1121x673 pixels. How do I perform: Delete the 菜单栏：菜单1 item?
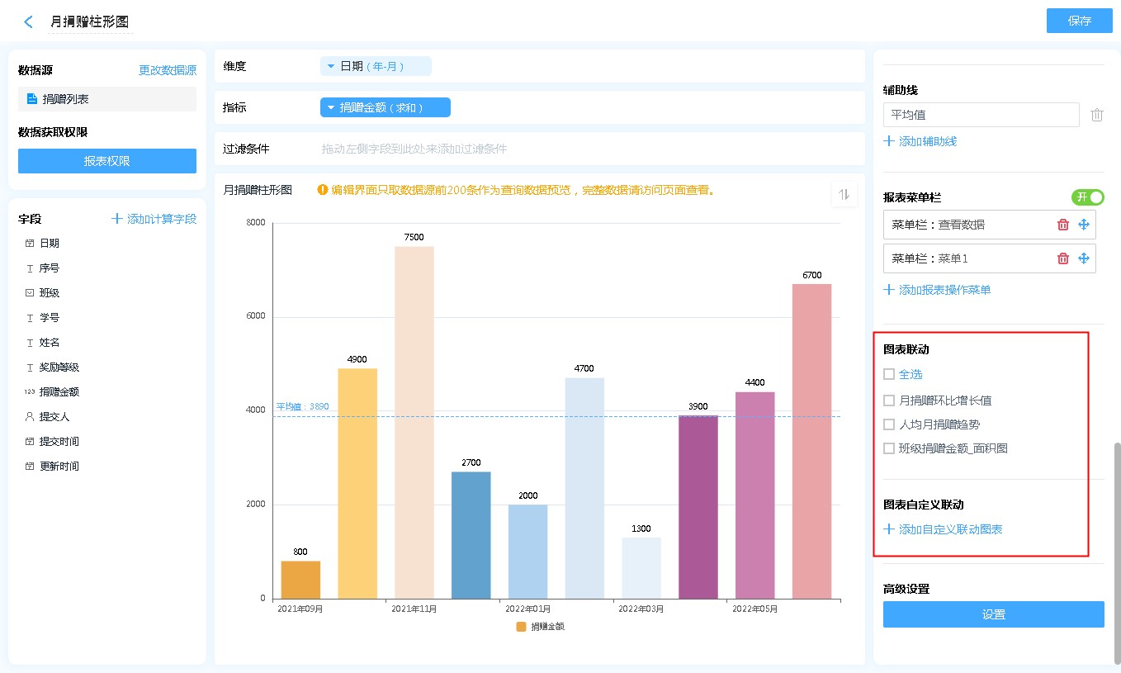[x=1063, y=258]
